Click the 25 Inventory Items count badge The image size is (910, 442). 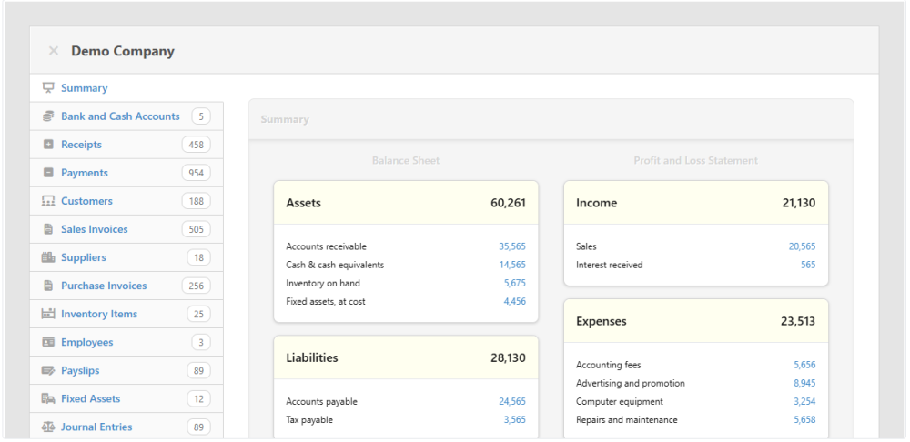tap(198, 314)
